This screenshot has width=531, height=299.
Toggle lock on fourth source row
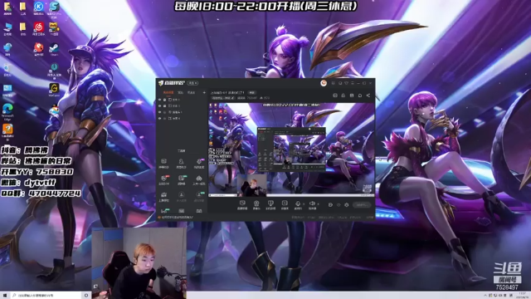pyautogui.click(x=165, y=118)
